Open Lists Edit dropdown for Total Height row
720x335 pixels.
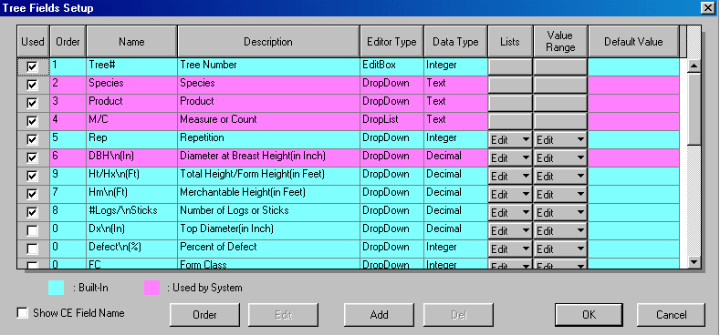click(510, 177)
